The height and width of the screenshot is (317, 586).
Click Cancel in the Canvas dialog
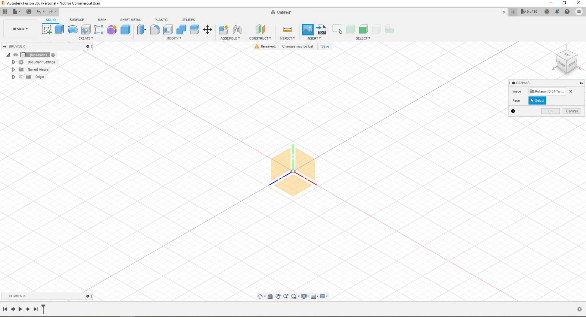(x=572, y=111)
